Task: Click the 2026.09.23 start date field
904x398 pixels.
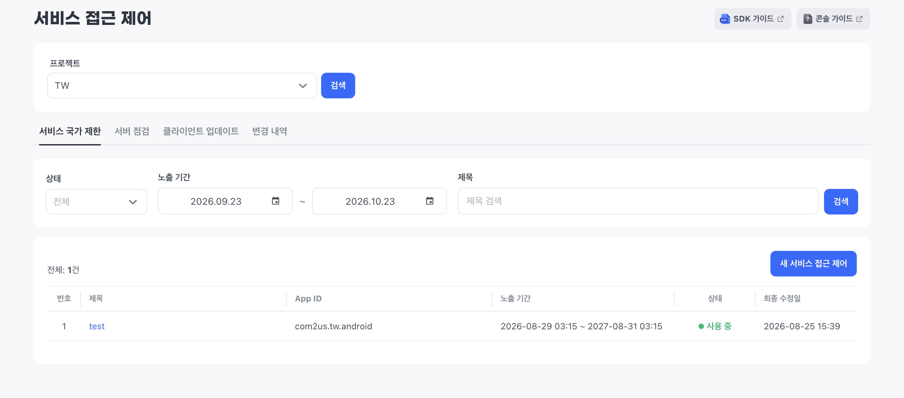Action: pos(225,201)
